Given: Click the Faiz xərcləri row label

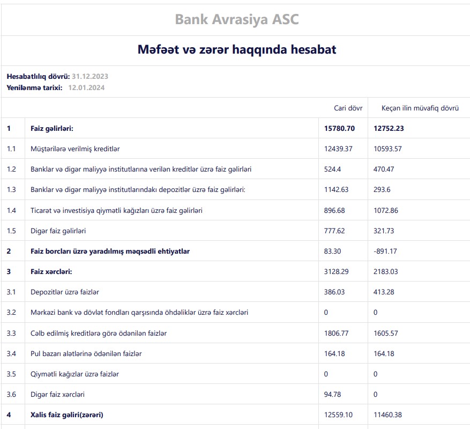Looking at the screenshot, I should (51, 271).
